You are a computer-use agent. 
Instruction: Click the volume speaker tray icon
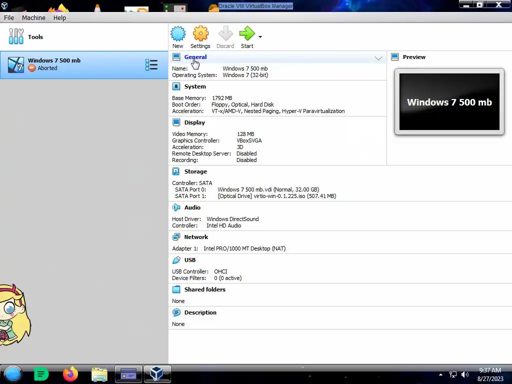(x=465, y=374)
